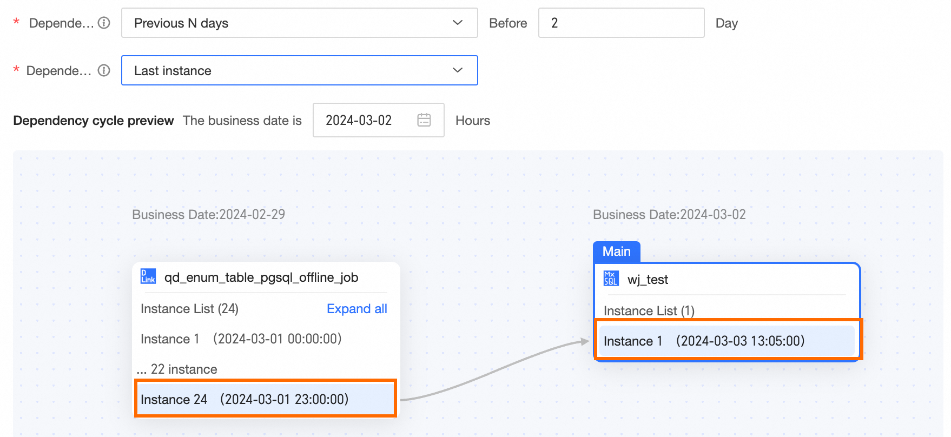Click Expand all in the instance list
951x437 pixels.
[x=356, y=309]
